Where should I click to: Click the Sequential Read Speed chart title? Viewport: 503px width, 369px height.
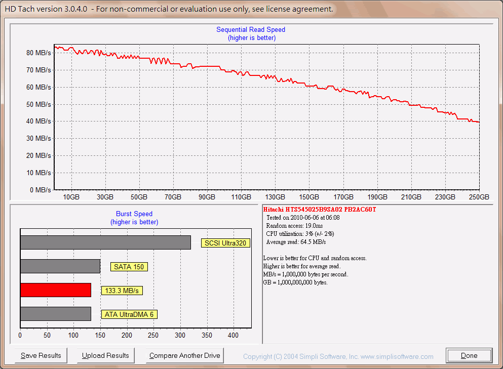click(x=251, y=29)
